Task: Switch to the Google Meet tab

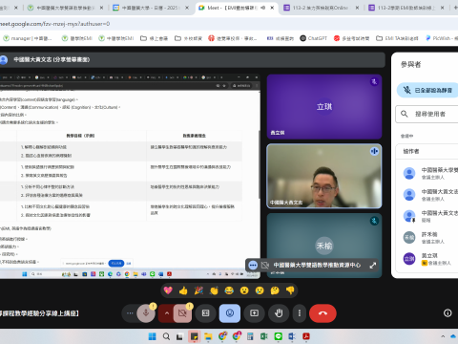Action: pyautogui.click(x=237, y=8)
